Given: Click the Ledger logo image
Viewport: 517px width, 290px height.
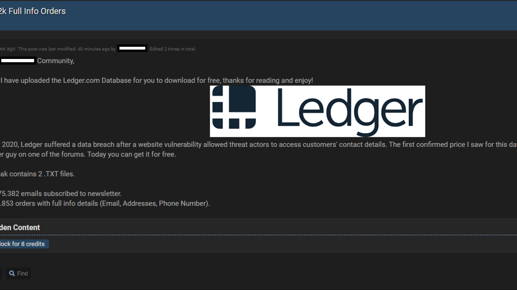Looking at the screenshot, I should point(317,111).
